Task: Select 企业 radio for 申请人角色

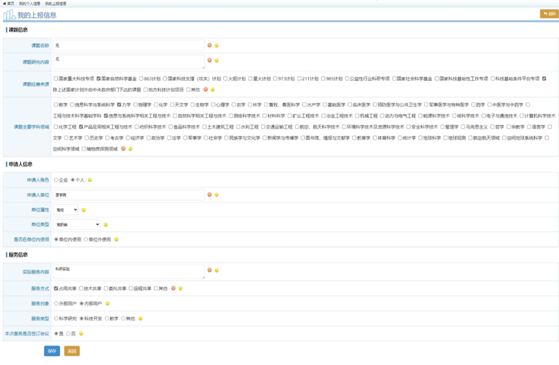Action: (56, 180)
